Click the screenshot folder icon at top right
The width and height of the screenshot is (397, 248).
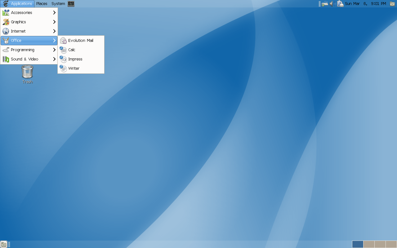tap(392, 4)
